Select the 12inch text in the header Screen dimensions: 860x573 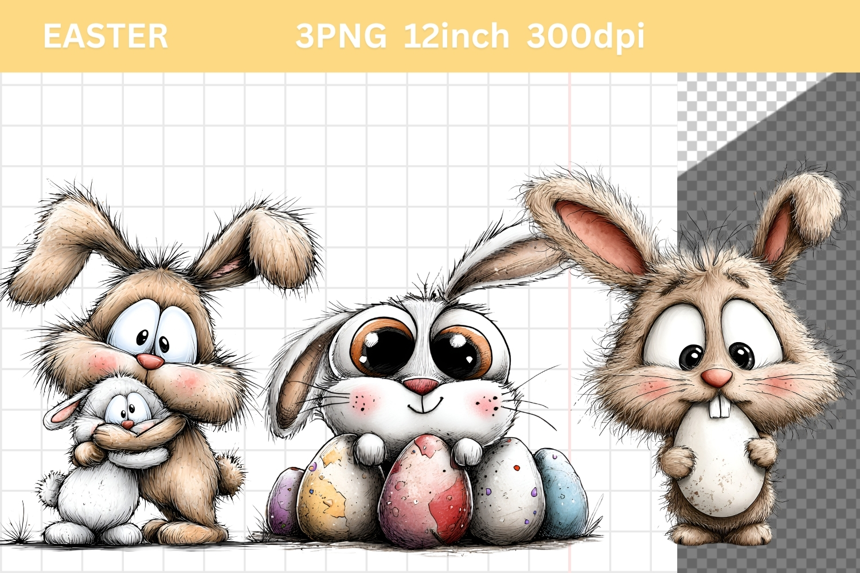[x=456, y=36]
